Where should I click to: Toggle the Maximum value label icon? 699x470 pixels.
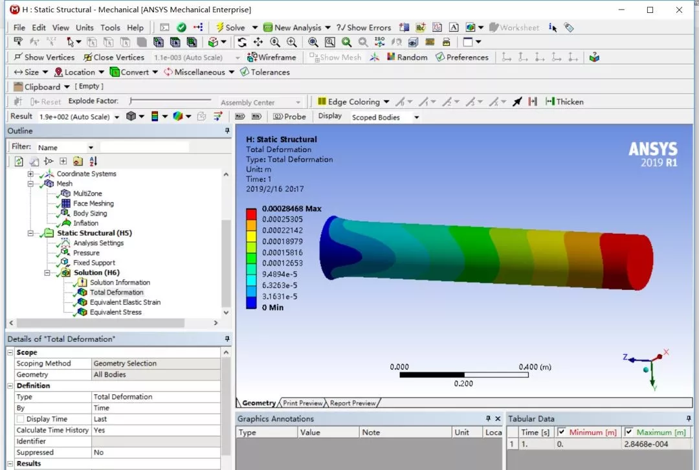click(240, 117)
